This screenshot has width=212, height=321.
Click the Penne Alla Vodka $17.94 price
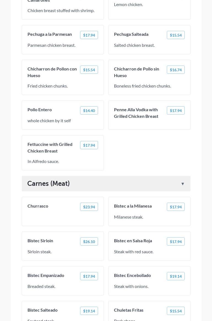click(176, 111)
